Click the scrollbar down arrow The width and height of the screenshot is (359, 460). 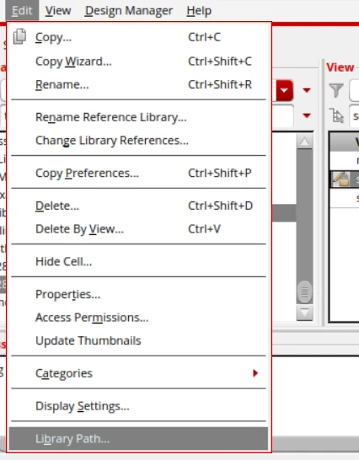304,313
